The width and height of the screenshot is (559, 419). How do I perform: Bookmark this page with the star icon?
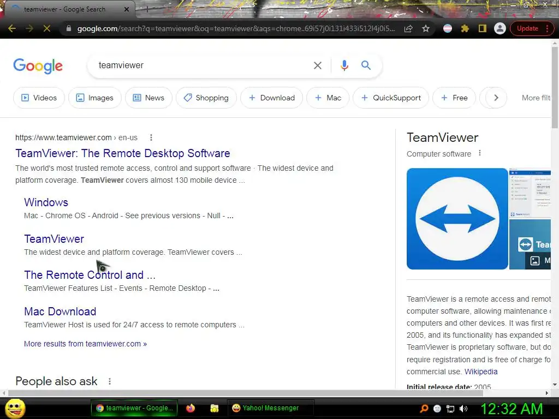426,28
